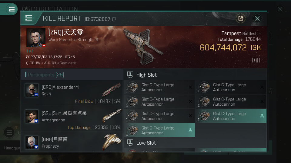Open the main menu in top-left corner
The width and height of the screenshot is (291, 163).
pyautogui.click(x=12, y=9)
